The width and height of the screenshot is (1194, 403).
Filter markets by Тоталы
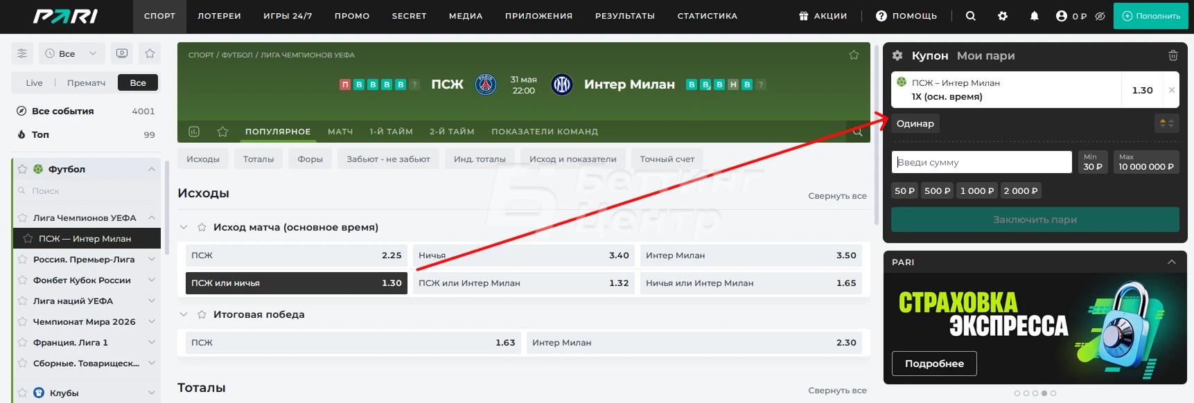point(258,159)
